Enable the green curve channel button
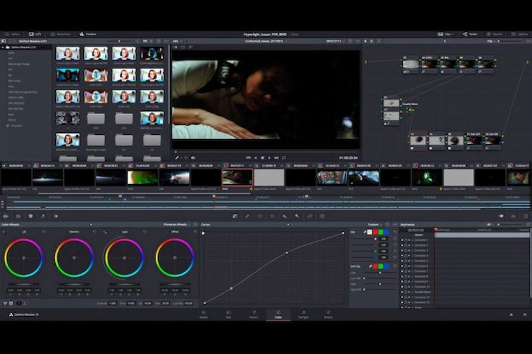 pyautogui.click(x=380, y=232)
